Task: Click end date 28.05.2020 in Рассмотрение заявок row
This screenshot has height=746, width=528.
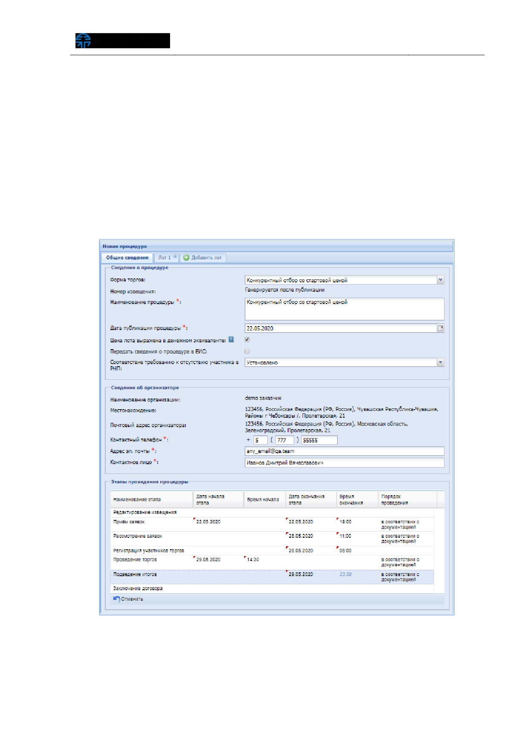Action: point(301,536)
